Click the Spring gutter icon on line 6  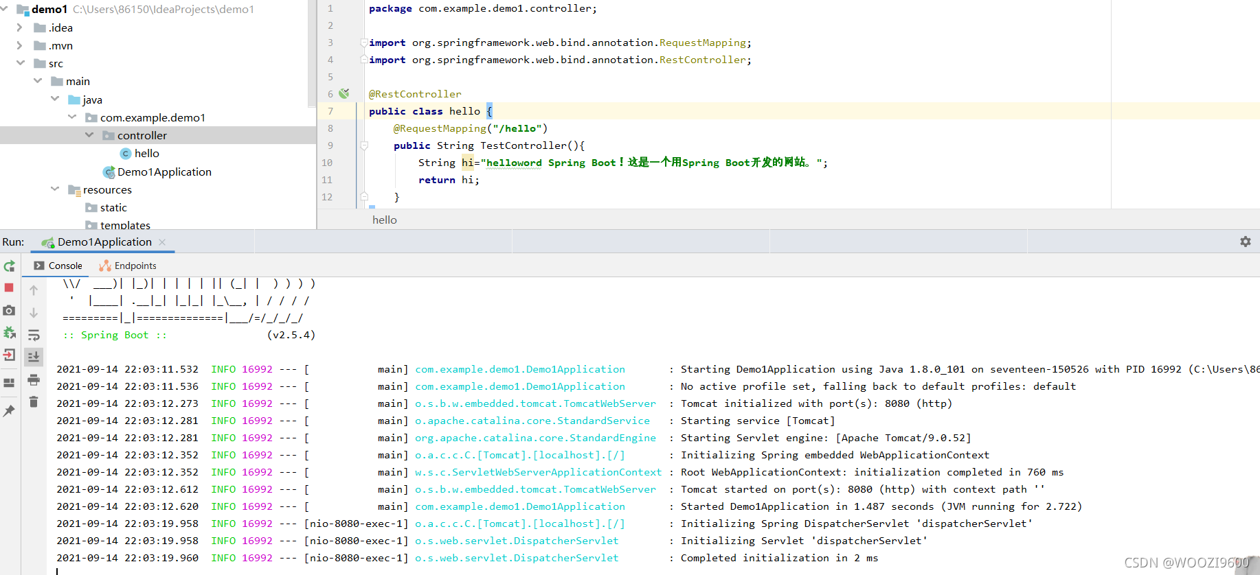(x=344, y=93)
